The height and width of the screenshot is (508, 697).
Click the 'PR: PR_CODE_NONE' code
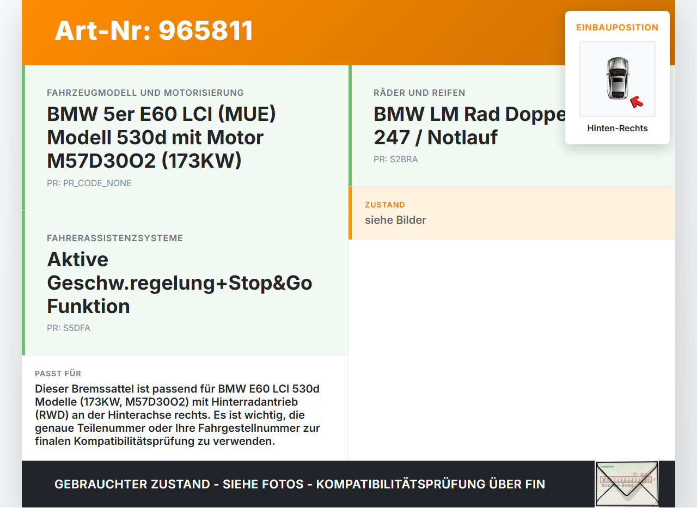[x=89, y=183]
